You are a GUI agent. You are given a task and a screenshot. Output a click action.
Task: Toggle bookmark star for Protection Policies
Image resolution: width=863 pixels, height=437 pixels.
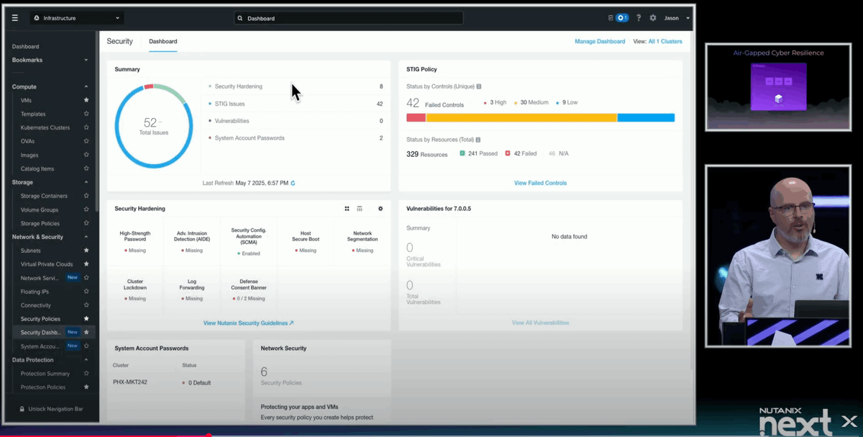click(x=86, y=387)
